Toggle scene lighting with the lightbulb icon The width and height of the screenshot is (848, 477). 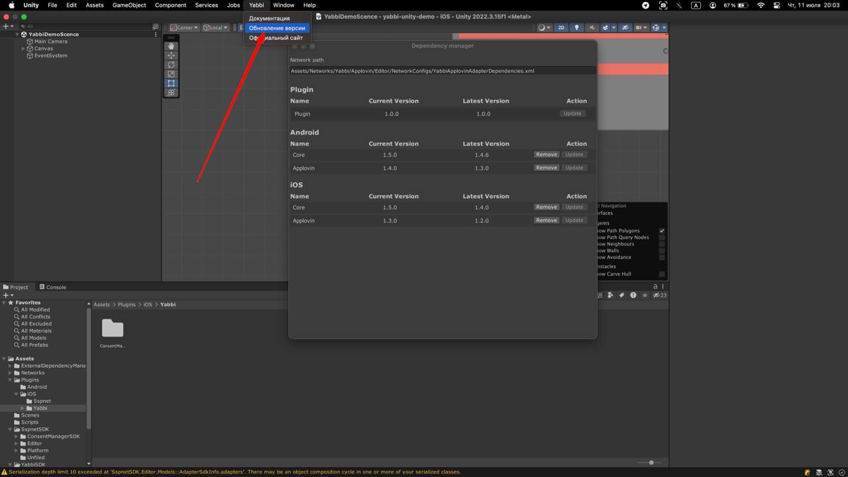576,28
